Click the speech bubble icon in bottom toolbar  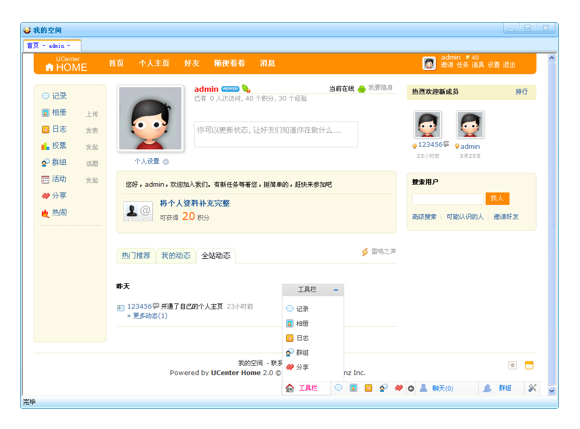[338, 388]
